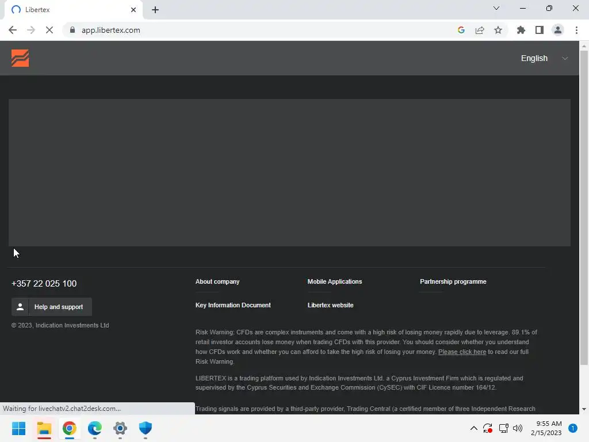Click the scrollbar up arrow
Screen dimensions: 589x442
click(584, 46)
